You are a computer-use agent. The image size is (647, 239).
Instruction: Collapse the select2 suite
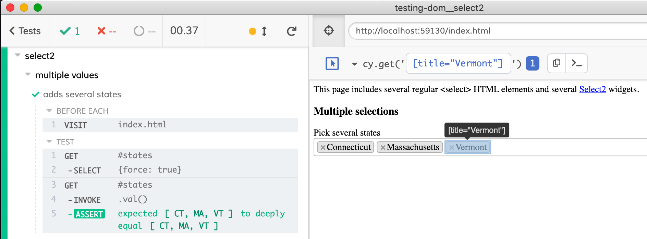18,55
